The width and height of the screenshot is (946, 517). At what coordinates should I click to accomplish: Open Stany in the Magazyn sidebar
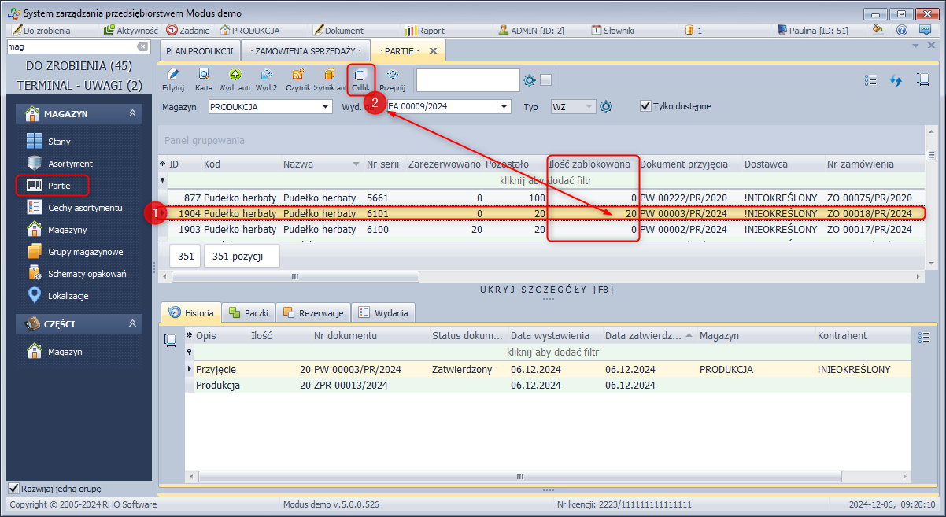tap(59, 142)
